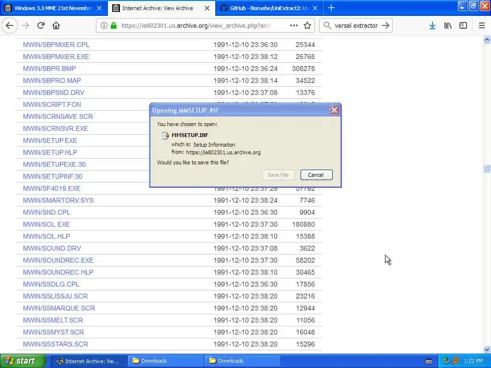The image size is (491, 368).
Task: Open the Library bookmarks icon
Action: [448, 26]
